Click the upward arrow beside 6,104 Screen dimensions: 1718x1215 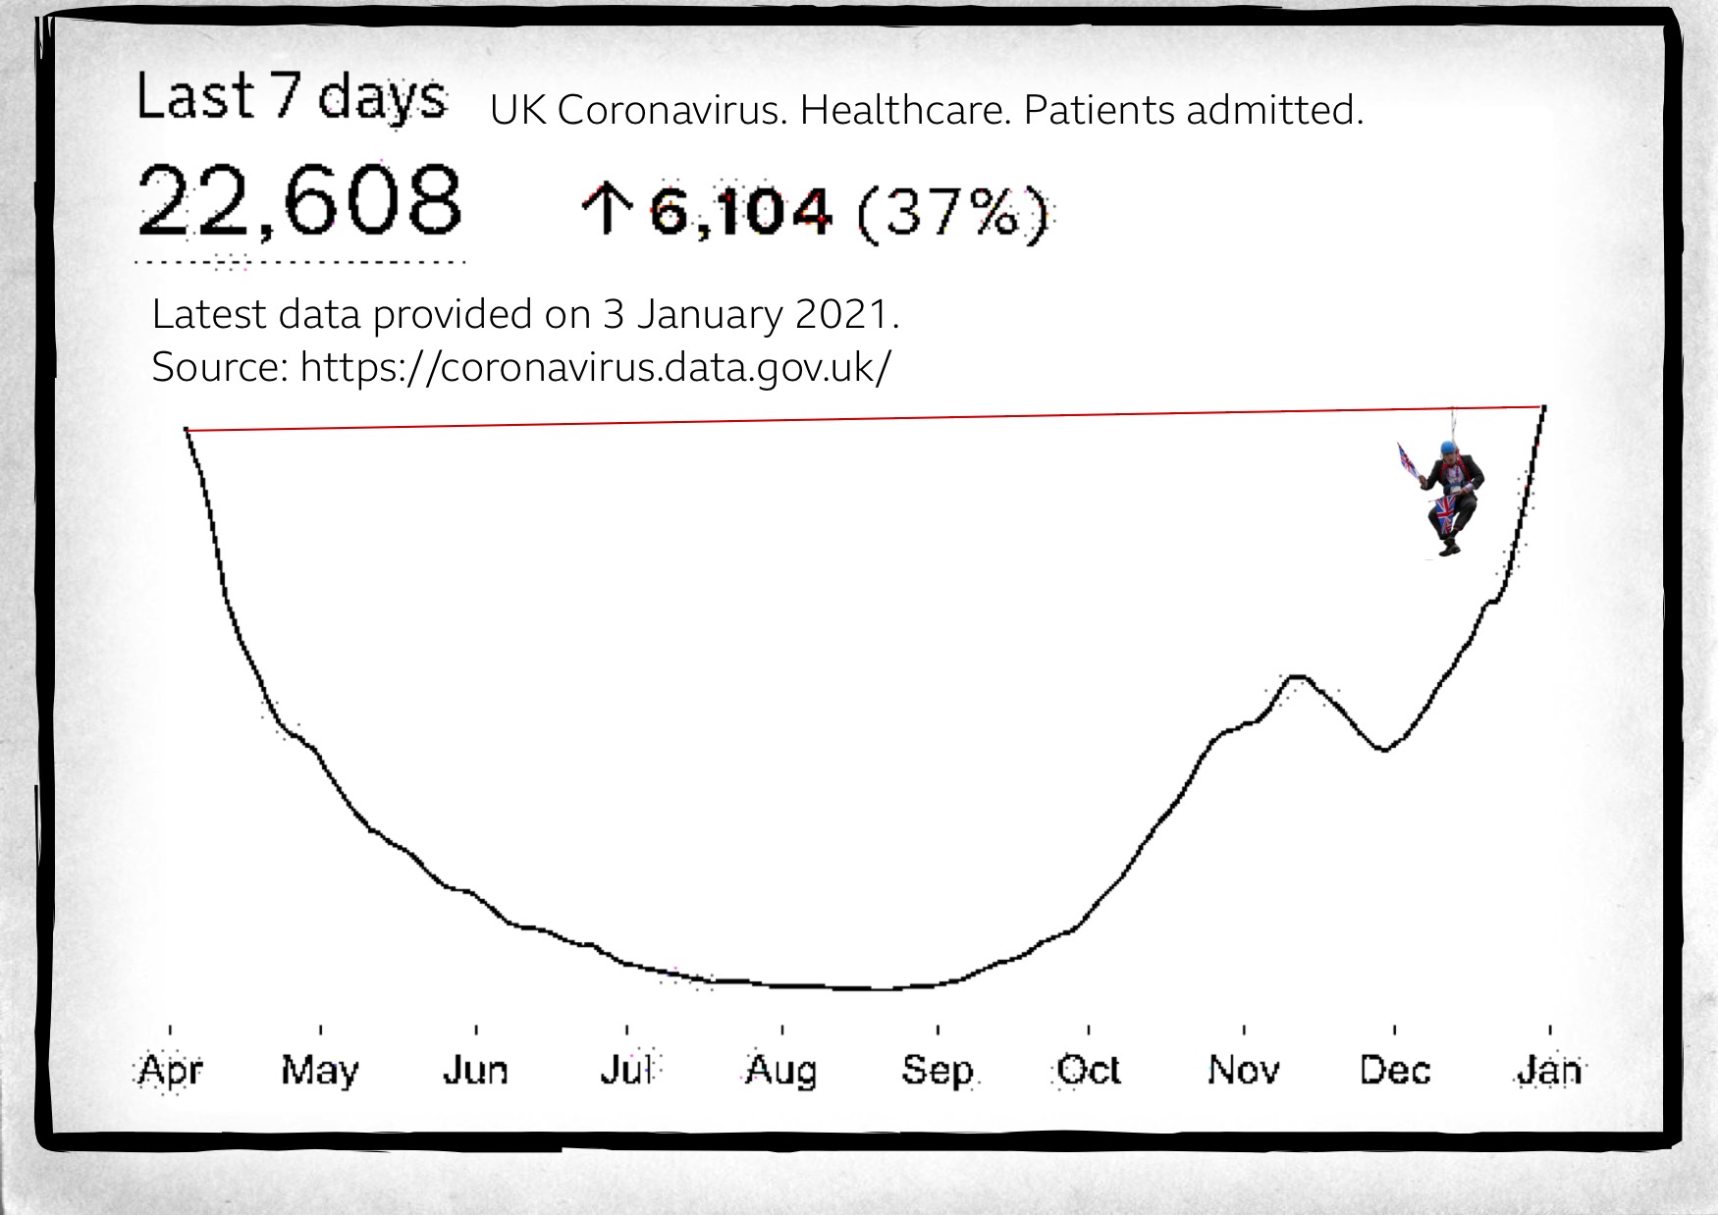[608, 211]
